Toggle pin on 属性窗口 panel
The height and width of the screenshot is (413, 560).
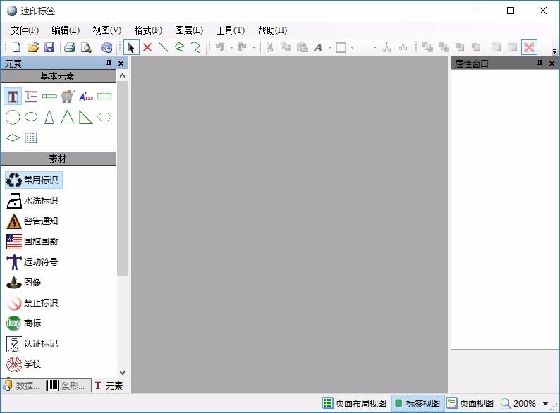[540, 63]
